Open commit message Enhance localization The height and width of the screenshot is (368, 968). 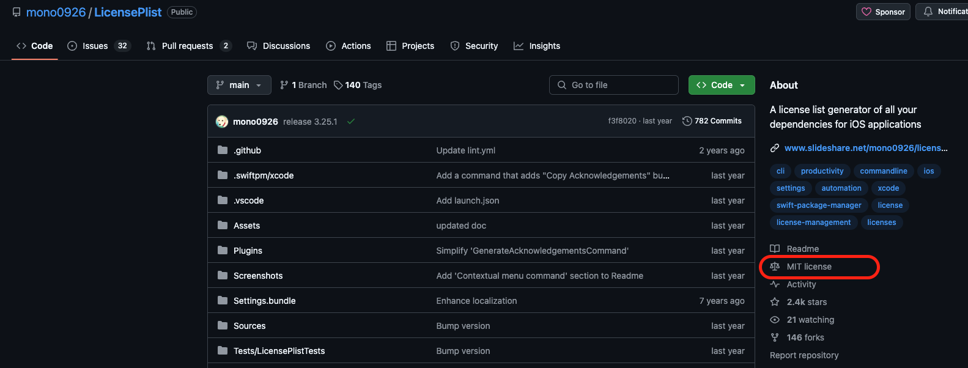coord(476,301)
